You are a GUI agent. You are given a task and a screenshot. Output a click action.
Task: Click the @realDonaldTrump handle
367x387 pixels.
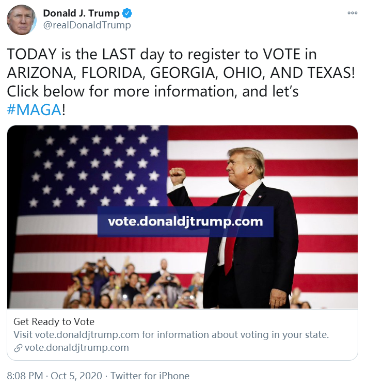tap(87, 25)
